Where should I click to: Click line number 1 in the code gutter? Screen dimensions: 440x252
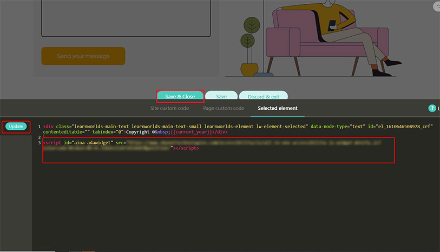pos(39,127)
